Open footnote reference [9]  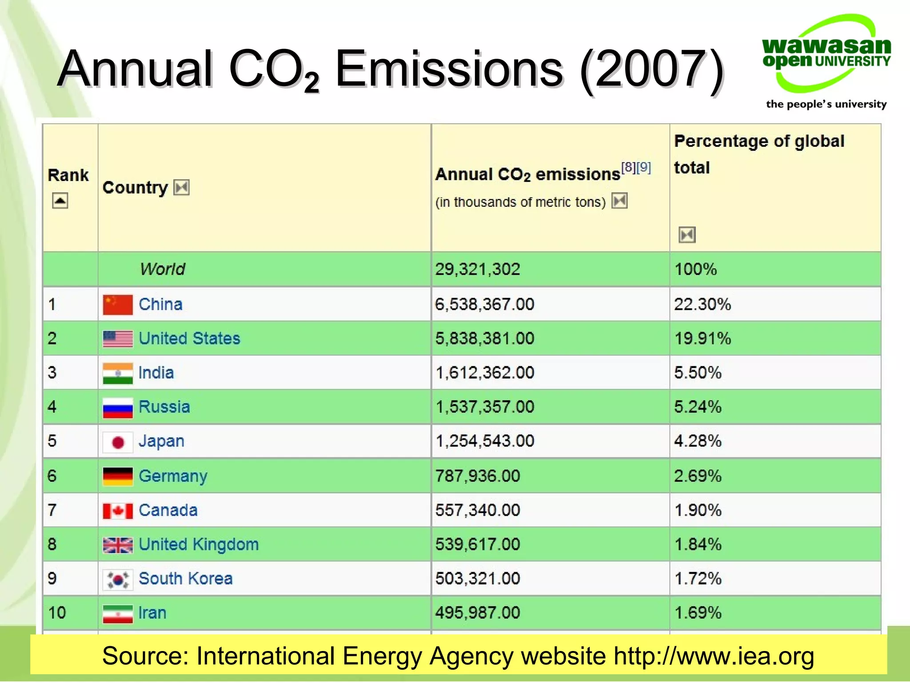coord(643,168)
